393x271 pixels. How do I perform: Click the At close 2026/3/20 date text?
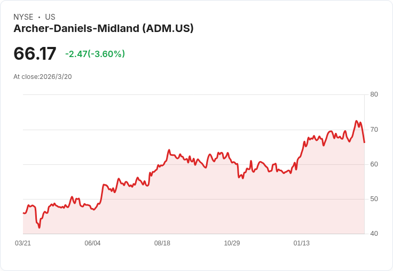point(43,77)
